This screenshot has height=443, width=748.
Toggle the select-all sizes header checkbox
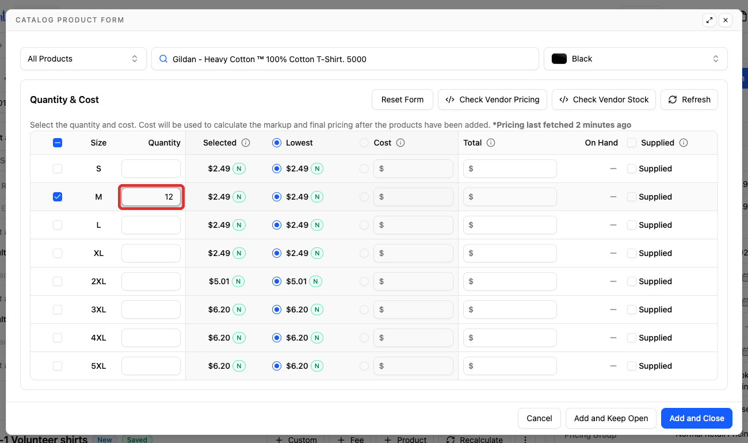[x=58, y=143]
